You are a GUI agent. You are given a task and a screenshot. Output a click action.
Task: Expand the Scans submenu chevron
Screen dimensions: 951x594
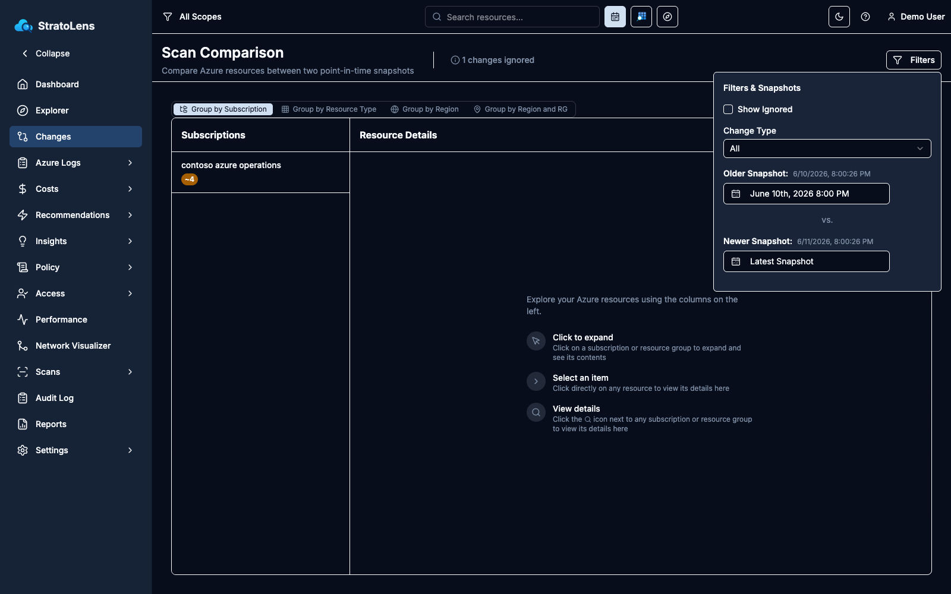(130, 372)
